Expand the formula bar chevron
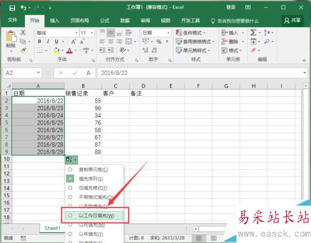This screenshot has height=243, width=311. point(304,73)
